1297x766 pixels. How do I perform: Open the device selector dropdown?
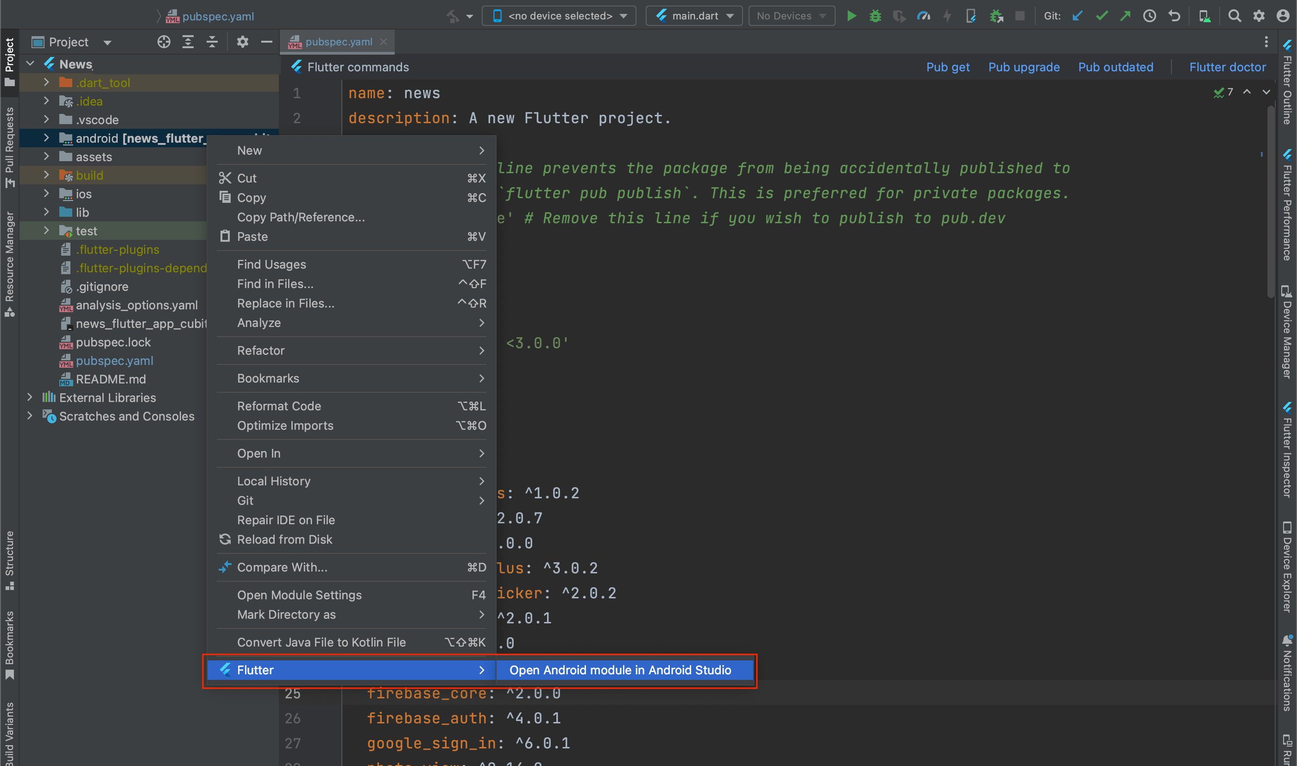(x=559, y=16)
